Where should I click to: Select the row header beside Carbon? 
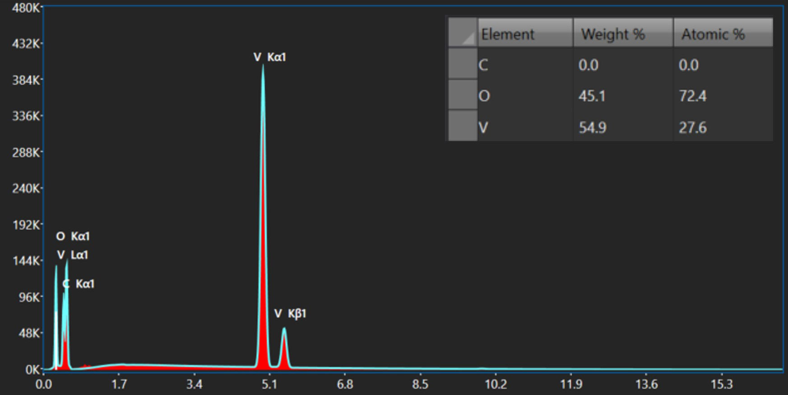[463, 64]
